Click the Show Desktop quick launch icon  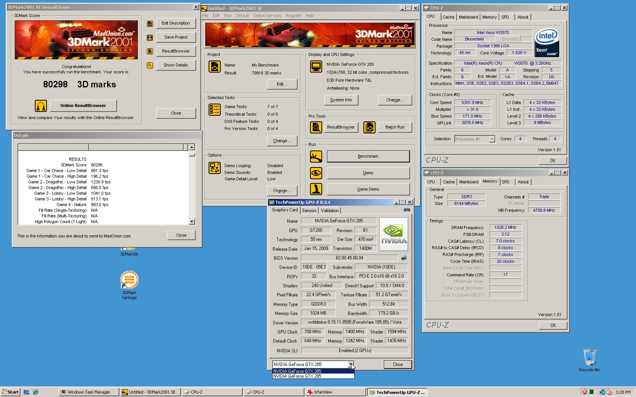(26, 392)
